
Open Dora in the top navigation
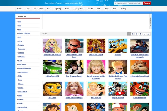114,9
